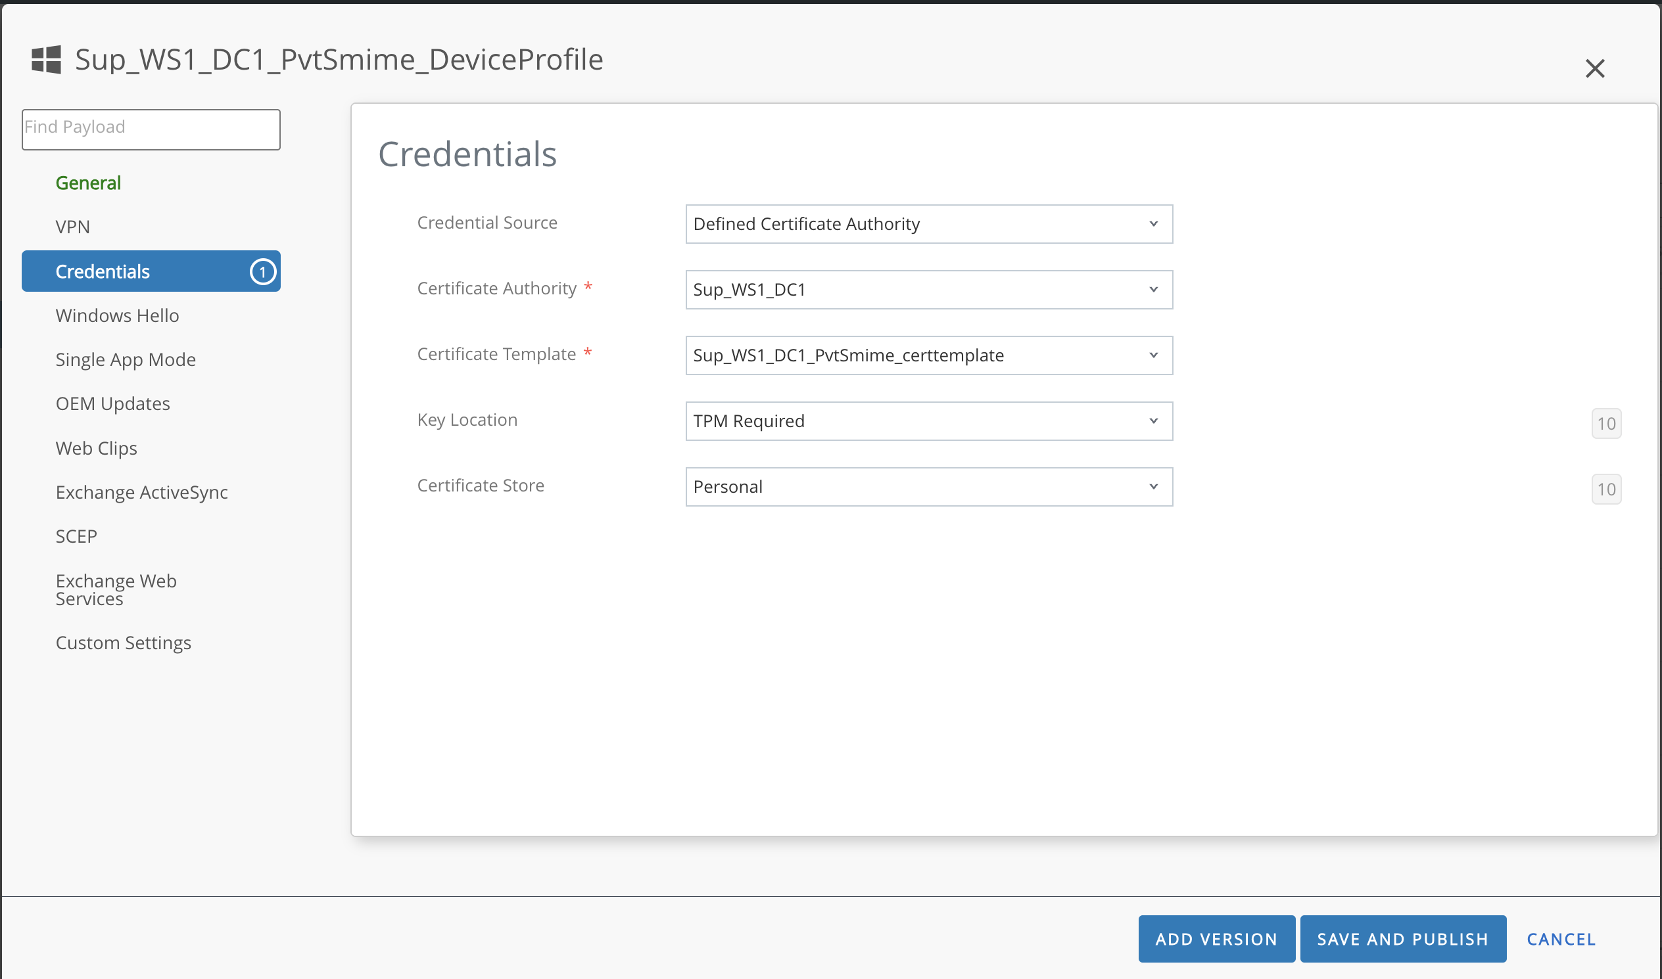
Task: Select the SCEP payload
Action: tap(76, 536)
